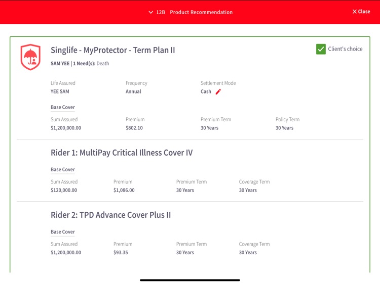The height and width of the screenshot is (284, 380).
Task: Untick the Client's choice checkbox
Action: 321,49
